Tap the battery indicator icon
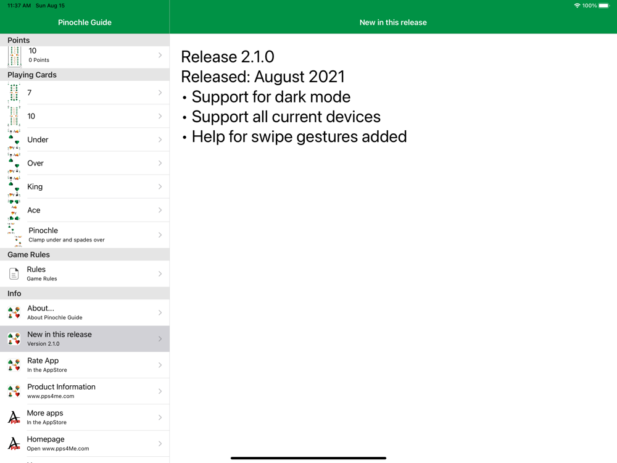The width and height of the screenshot is (617, 463). [x=604, y=6]
